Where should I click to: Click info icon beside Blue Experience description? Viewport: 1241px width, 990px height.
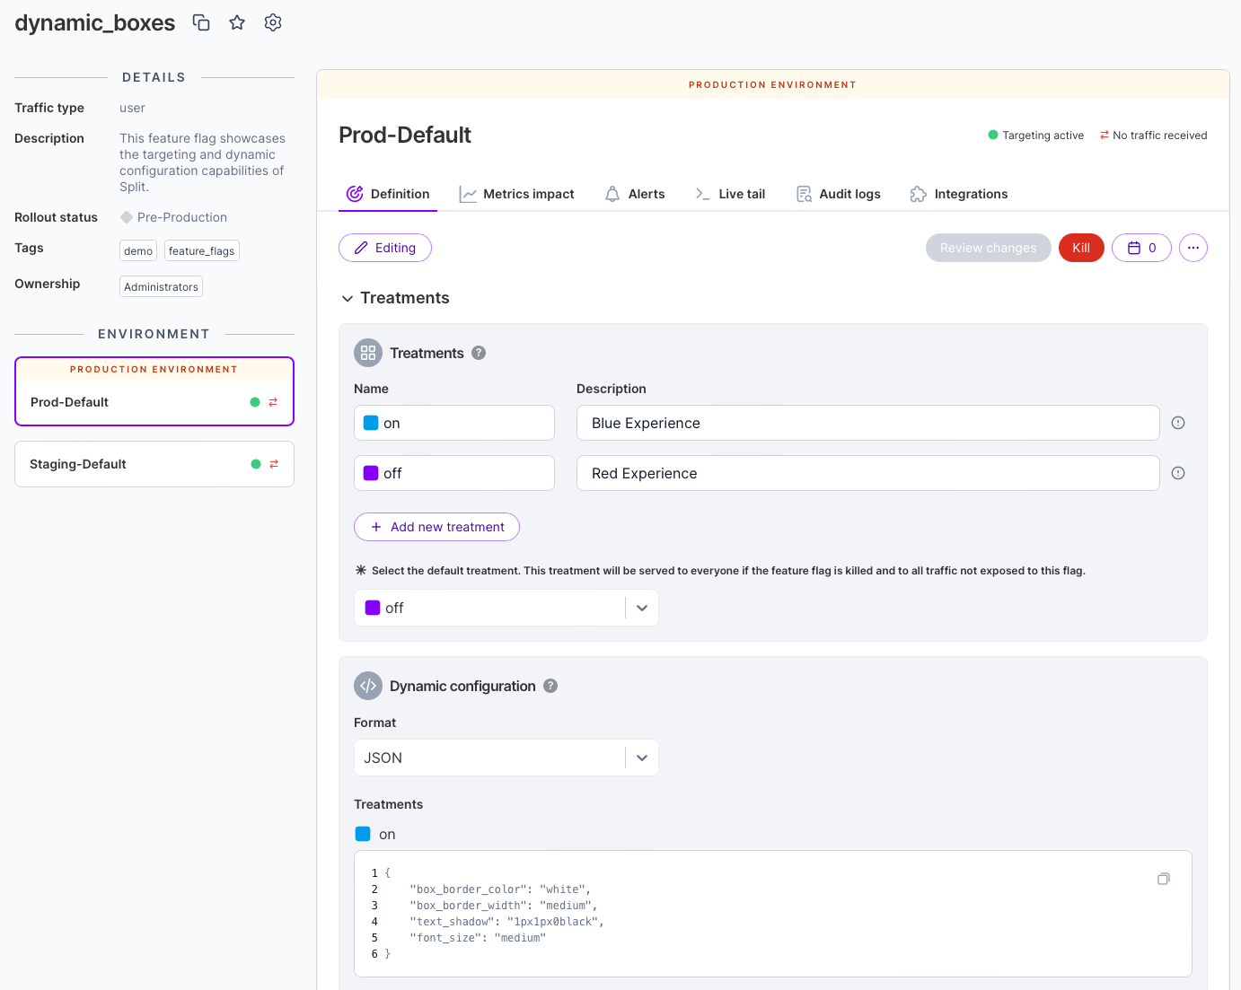(1178, 423)
